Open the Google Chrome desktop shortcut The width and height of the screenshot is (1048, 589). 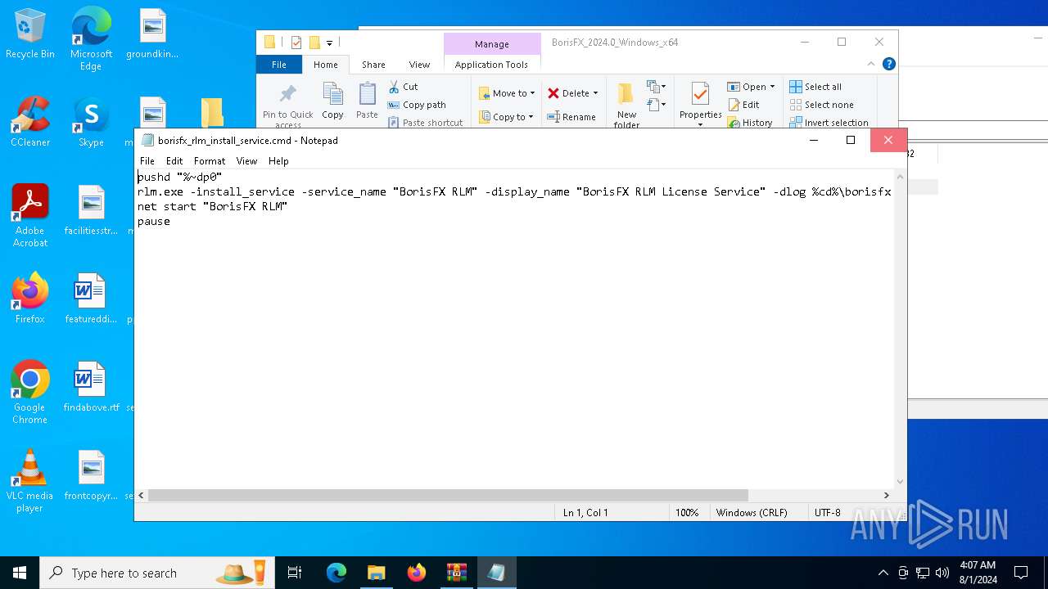[x=30, y=392]
